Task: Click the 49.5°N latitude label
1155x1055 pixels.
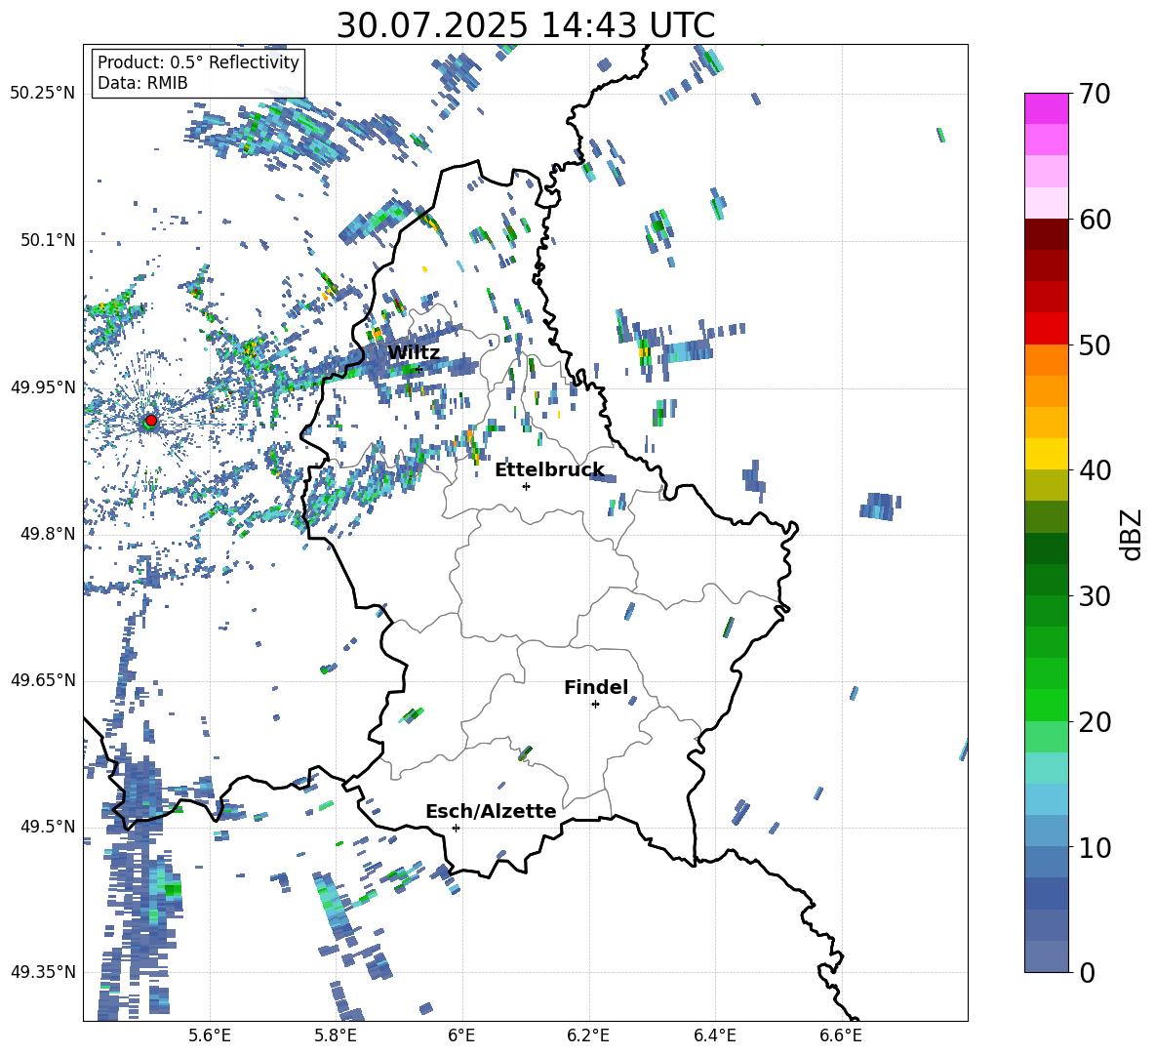Action: [48, 827]
